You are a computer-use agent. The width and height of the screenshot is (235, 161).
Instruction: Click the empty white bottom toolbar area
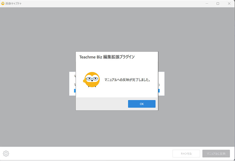tap(88, 154)
